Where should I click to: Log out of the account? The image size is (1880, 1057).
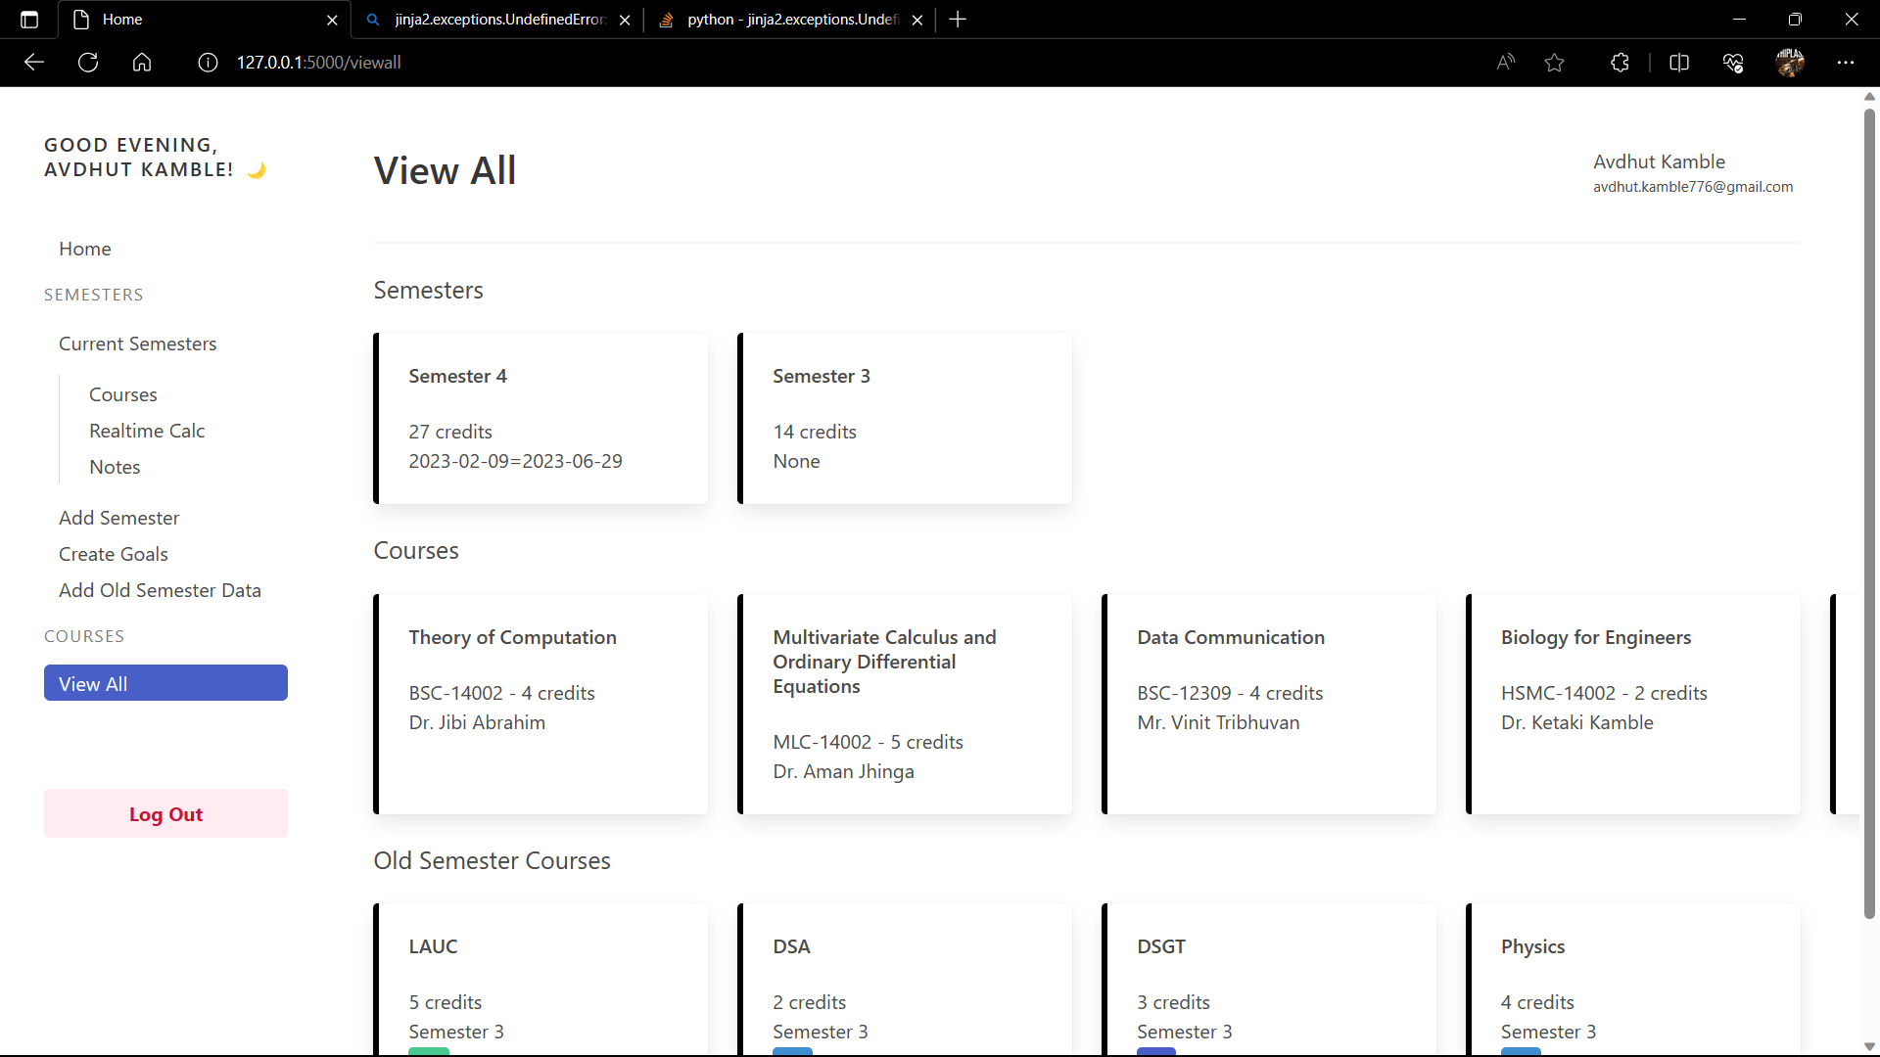click(164, 813)
